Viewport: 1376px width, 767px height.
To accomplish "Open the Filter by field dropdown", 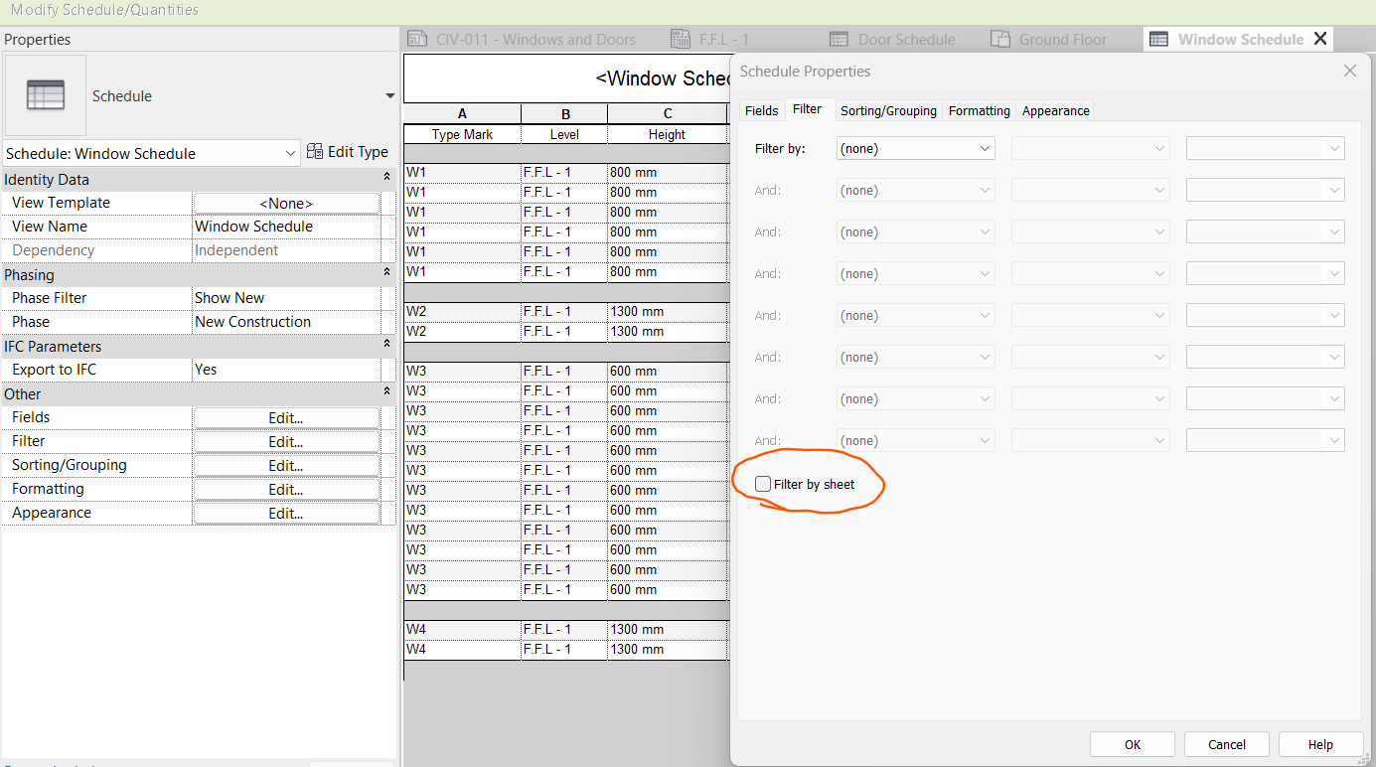I will coord(916,149).
